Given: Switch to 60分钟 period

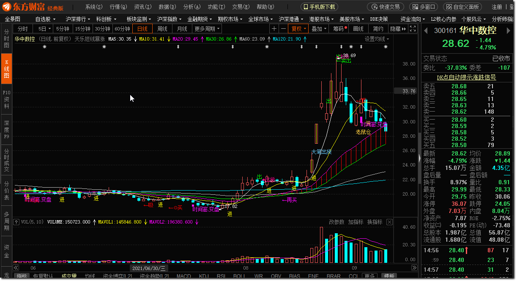Looking at the screenshot, I should [123, 28].
